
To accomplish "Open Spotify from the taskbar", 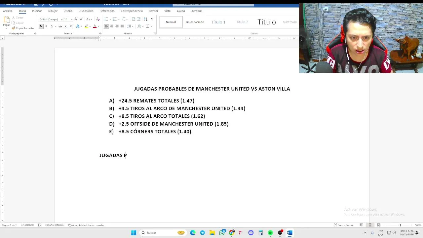I will (x=270, y=233).
